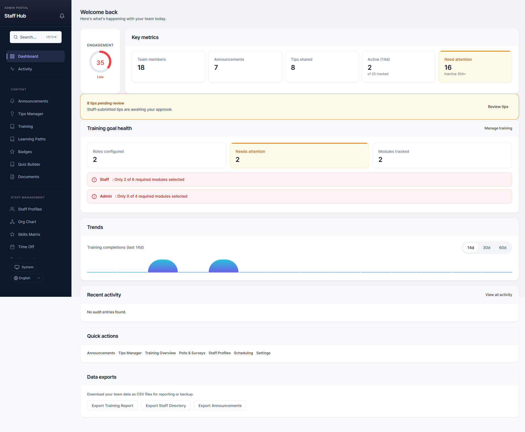Open Activity via its pulse icon

(12, 69)
